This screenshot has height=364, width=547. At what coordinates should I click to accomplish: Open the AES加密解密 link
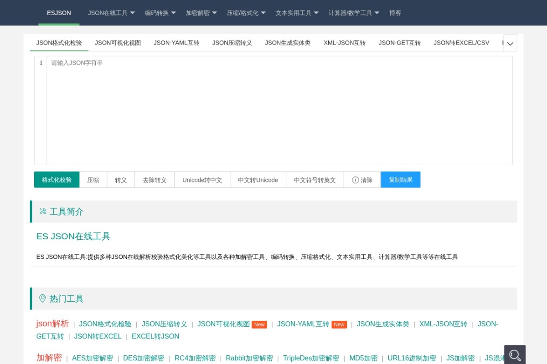click(93, 358)
